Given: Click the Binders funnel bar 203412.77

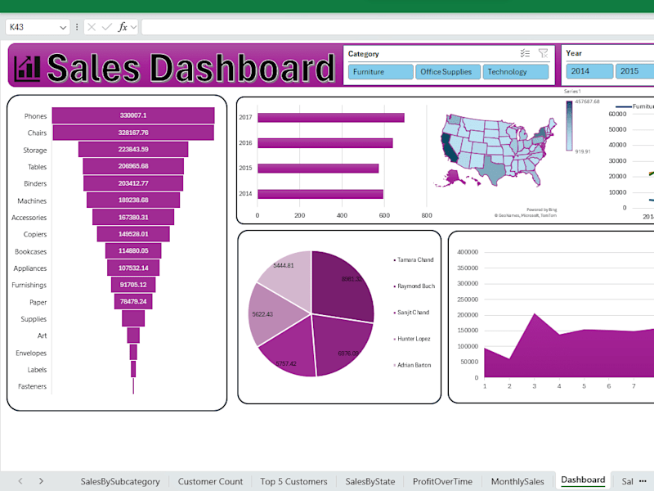Looking at the screenshot, I should (x=133, y=182).
